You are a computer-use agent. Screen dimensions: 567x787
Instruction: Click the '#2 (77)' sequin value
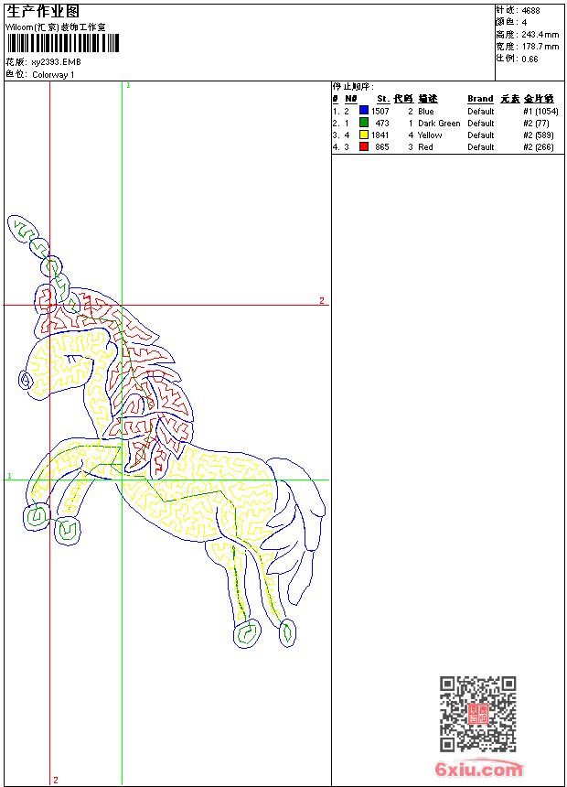tap(536, 124)
